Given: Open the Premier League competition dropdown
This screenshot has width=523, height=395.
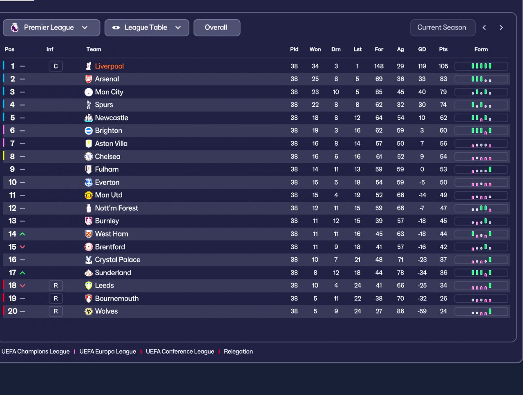Looking at the screenshot, I should coord(51,28).
